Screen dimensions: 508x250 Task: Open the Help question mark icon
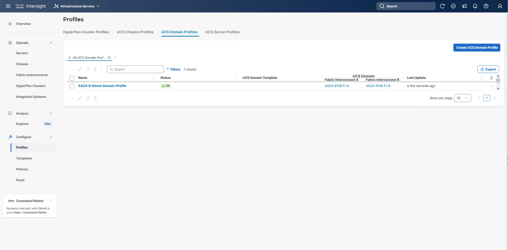pos(486,6)
